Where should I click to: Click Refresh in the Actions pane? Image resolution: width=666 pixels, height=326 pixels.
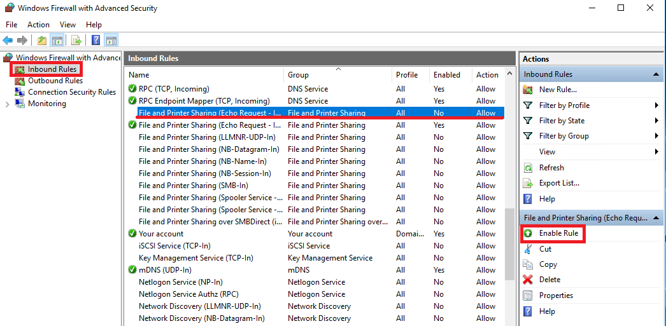pyautogui.click(x=551, y=168)
